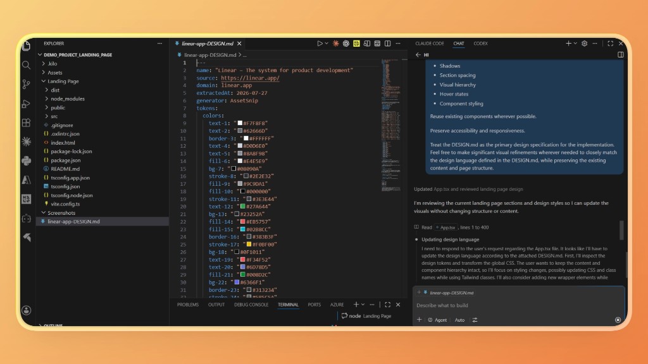Open the Kilo Code view in the activity bar
The width and height of the screenshot is (648, 364).
[x=26, y=199]
